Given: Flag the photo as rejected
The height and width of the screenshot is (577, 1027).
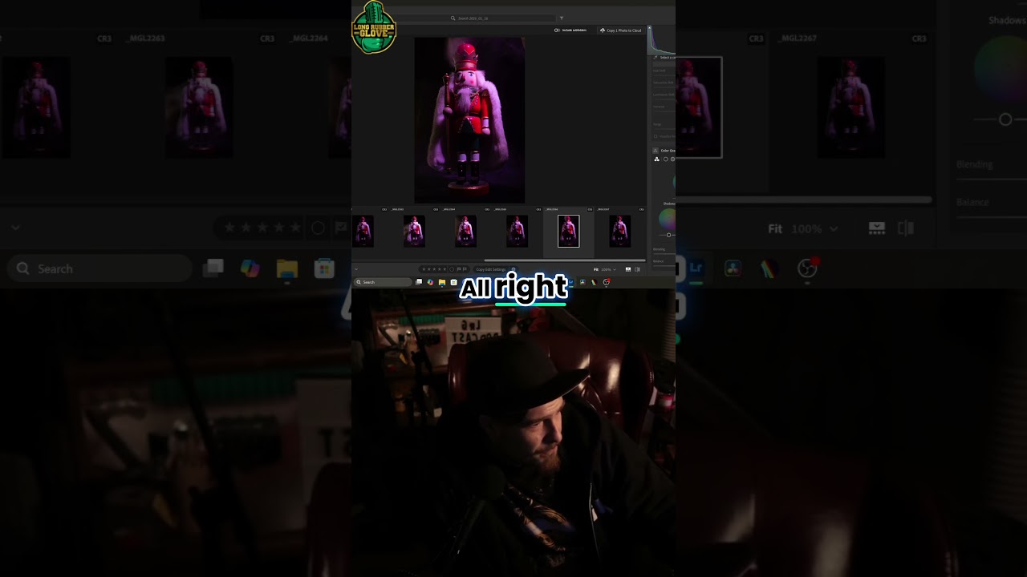Looking at the screenshot, I should pos(465,269).
